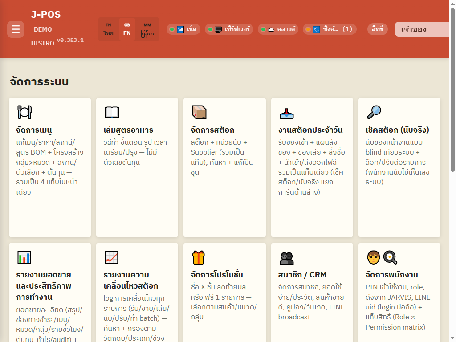The width and height of the screenshot is (456, 342).
Task: Open the เจ้าของ role dropdown
Action: click(x=422, y=29)
